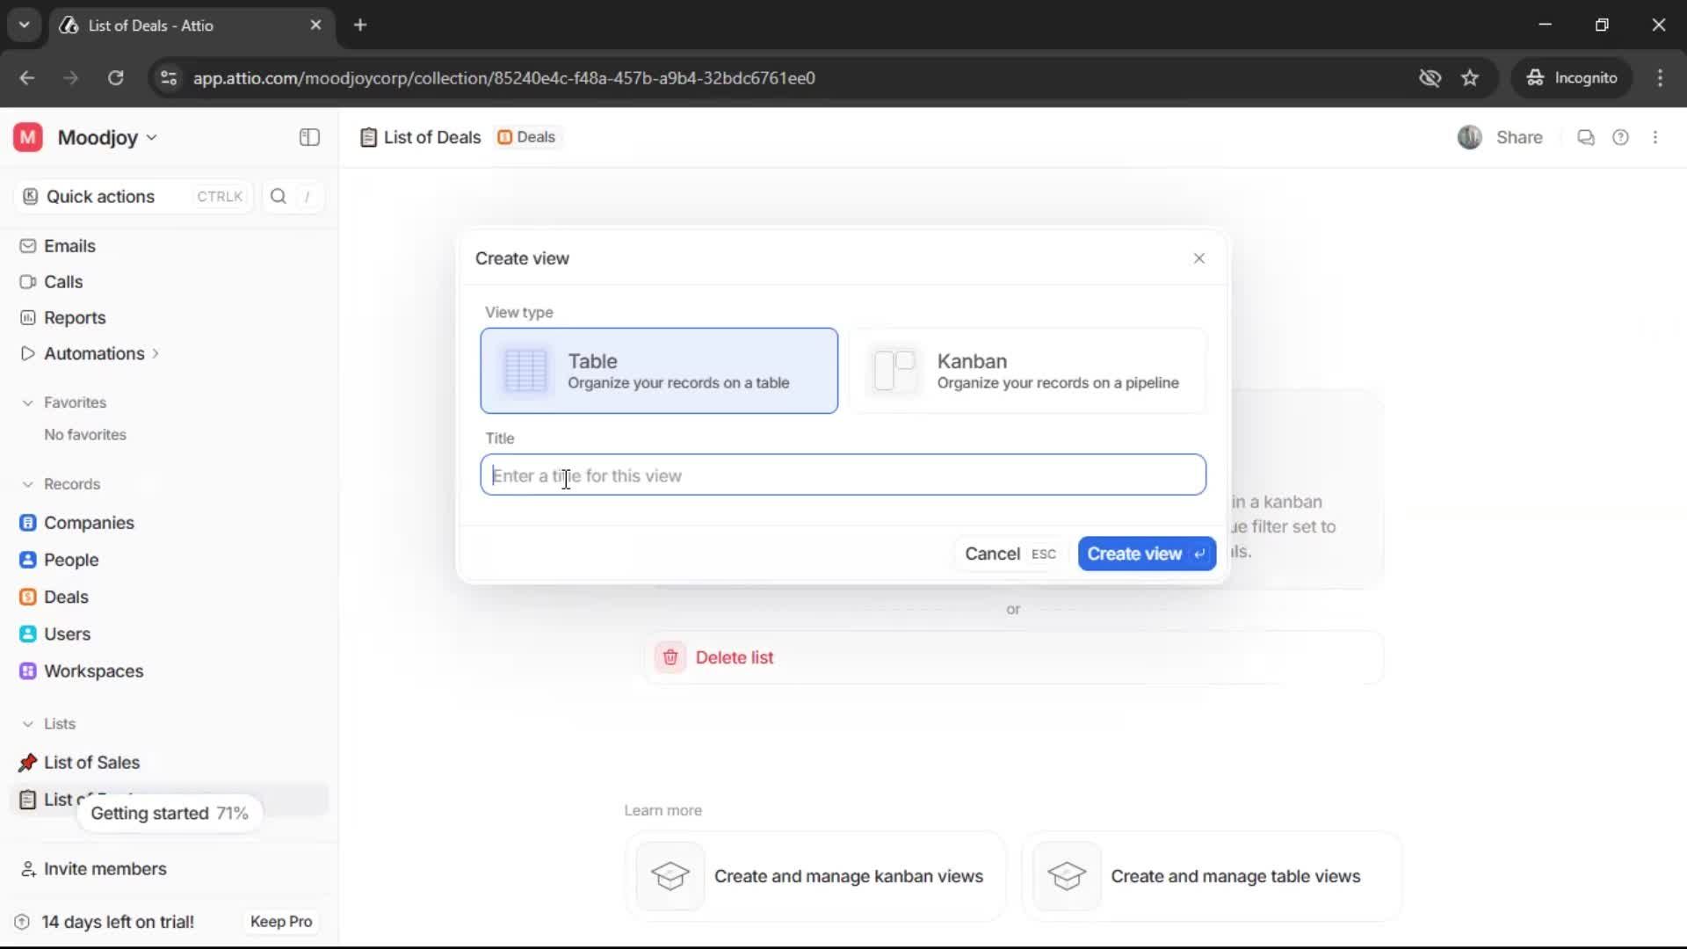Collapse the Lists section
Viewport: 1687px width, 949px height.
(29, 724)
